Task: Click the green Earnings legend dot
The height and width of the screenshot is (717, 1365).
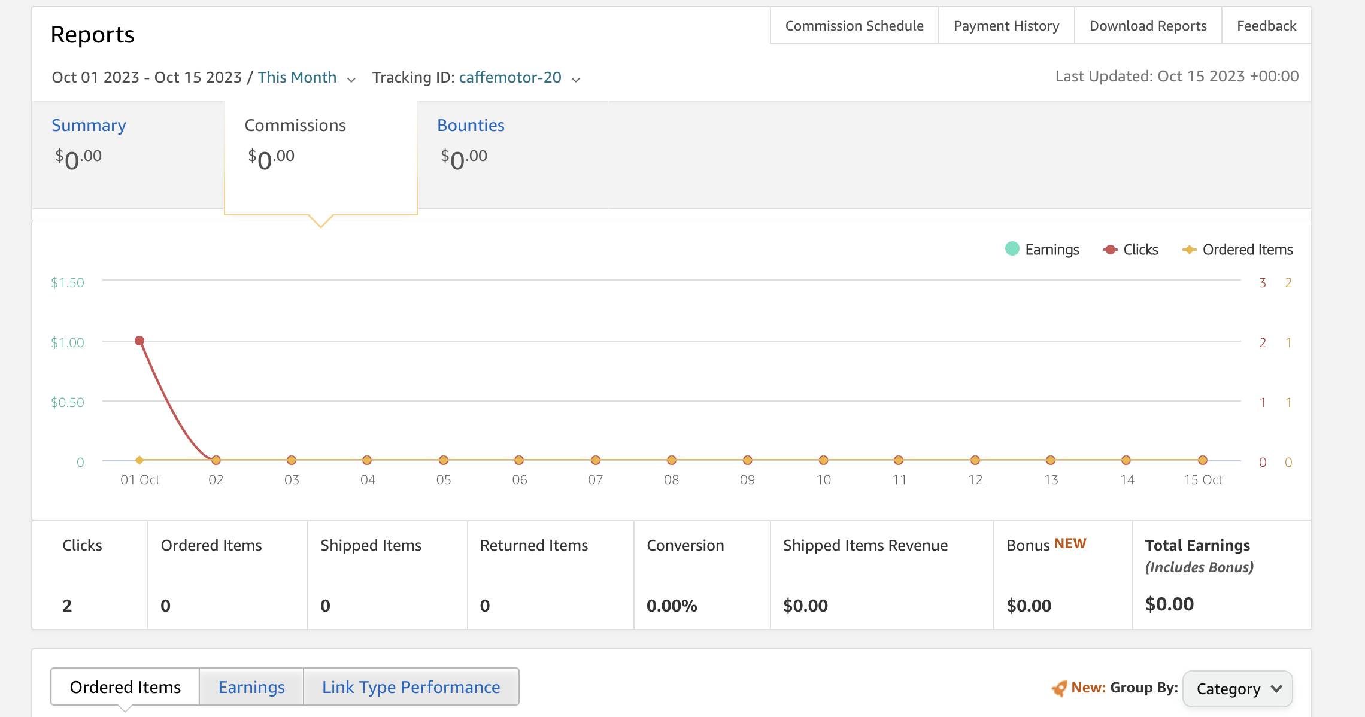Action: pyautogui.click(x=1012, y=248)
